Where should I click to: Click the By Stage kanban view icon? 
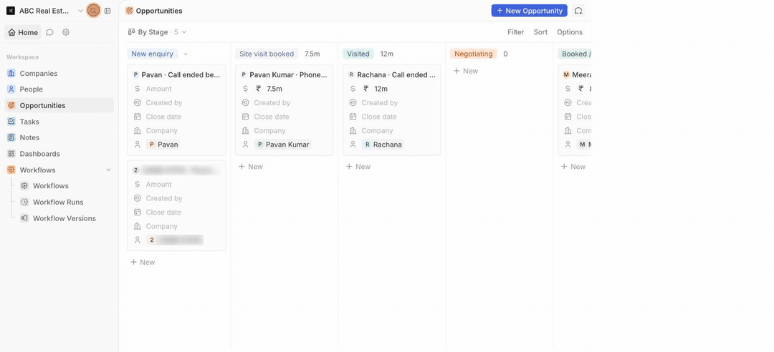(131, 32)
